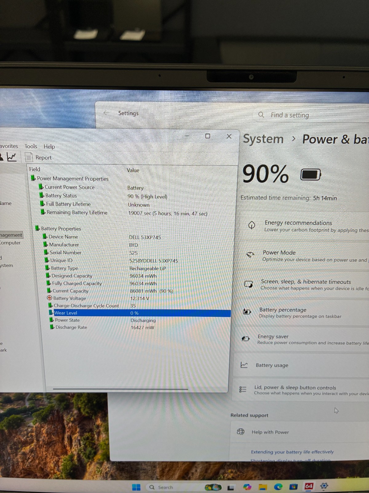Open Energy recommendations in Settings

click(x=303, y=226)
